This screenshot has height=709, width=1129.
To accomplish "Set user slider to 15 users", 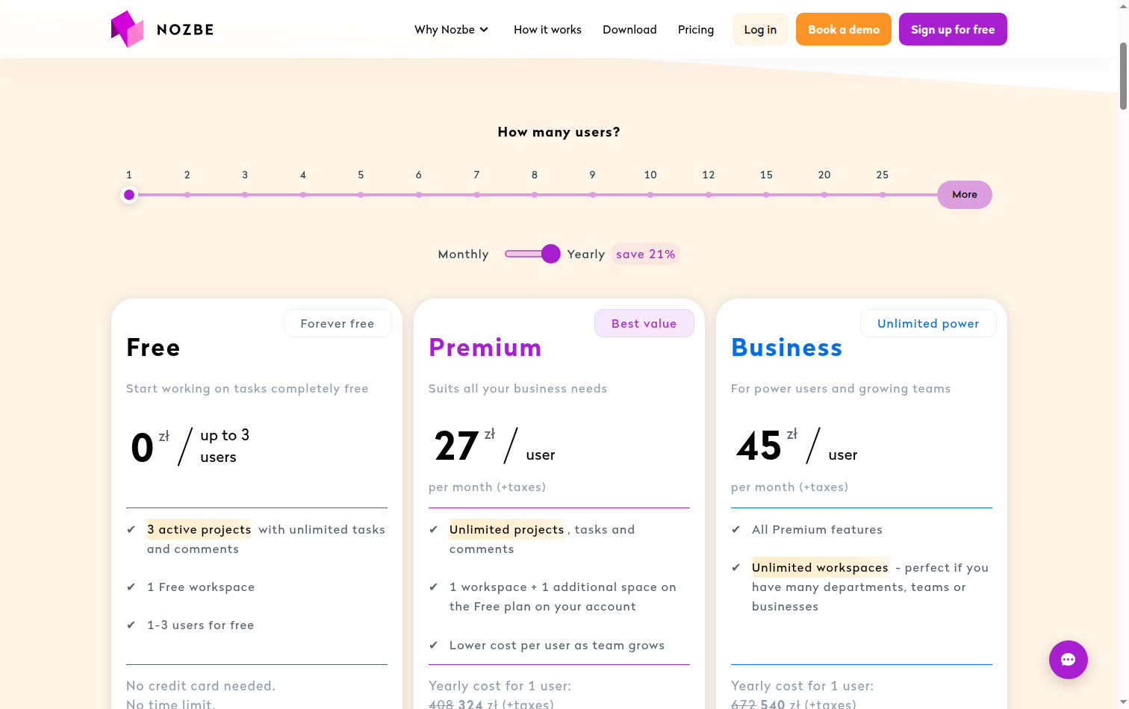I will click(x=766, y=195).
